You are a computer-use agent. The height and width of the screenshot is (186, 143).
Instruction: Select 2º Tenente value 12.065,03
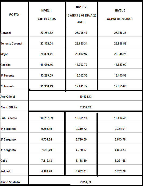pyautogui.click(x=120, y=86)
